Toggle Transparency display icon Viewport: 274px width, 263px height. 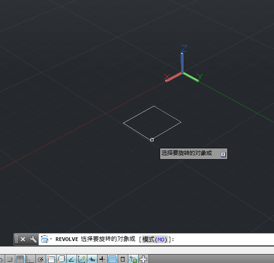click(112, 259)
